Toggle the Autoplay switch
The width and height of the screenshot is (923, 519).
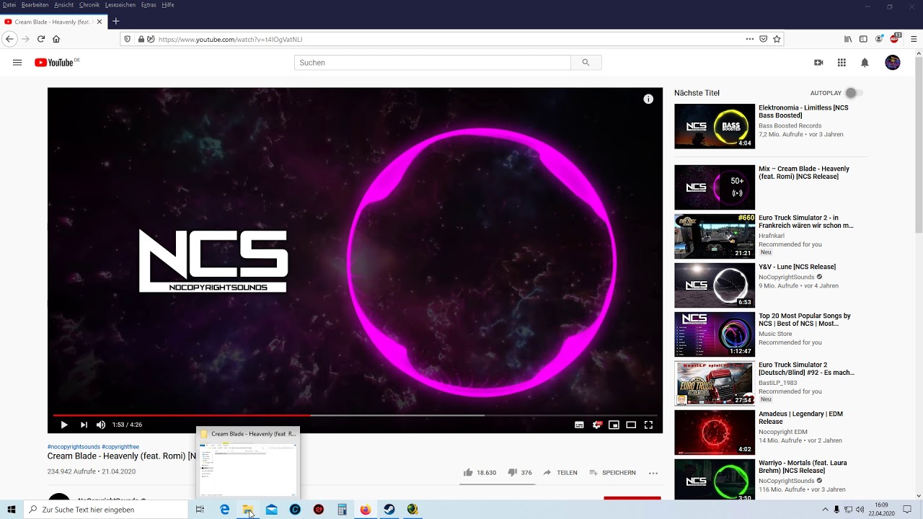tap(854, 93)
